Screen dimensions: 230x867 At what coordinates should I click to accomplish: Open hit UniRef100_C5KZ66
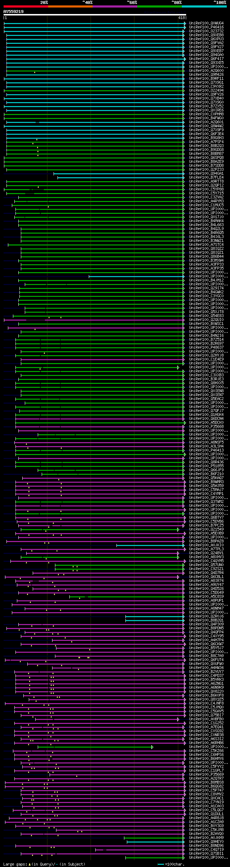tap(206, 751)
